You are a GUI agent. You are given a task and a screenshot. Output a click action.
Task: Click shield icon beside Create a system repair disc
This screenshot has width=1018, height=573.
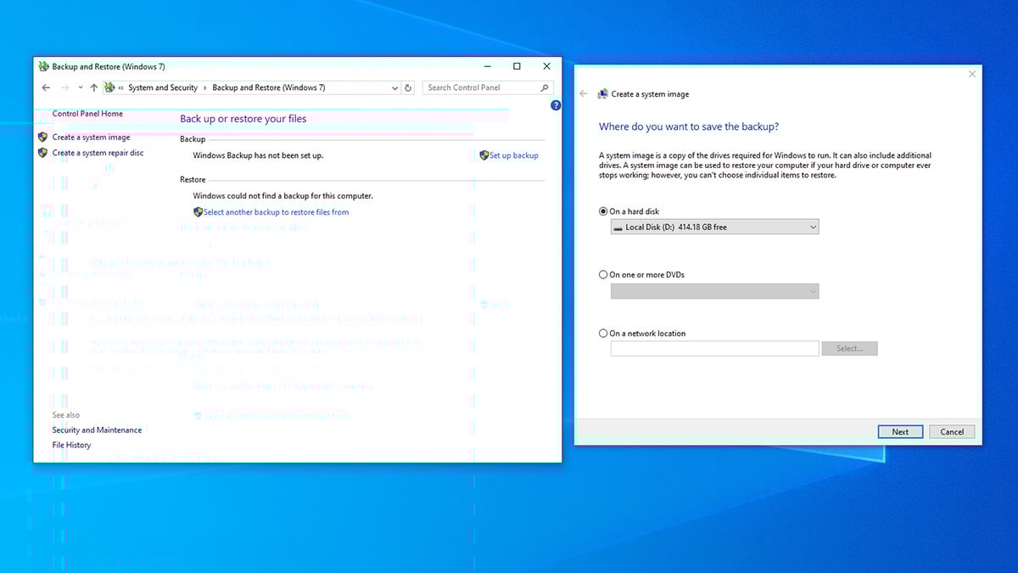pos(43,153)
